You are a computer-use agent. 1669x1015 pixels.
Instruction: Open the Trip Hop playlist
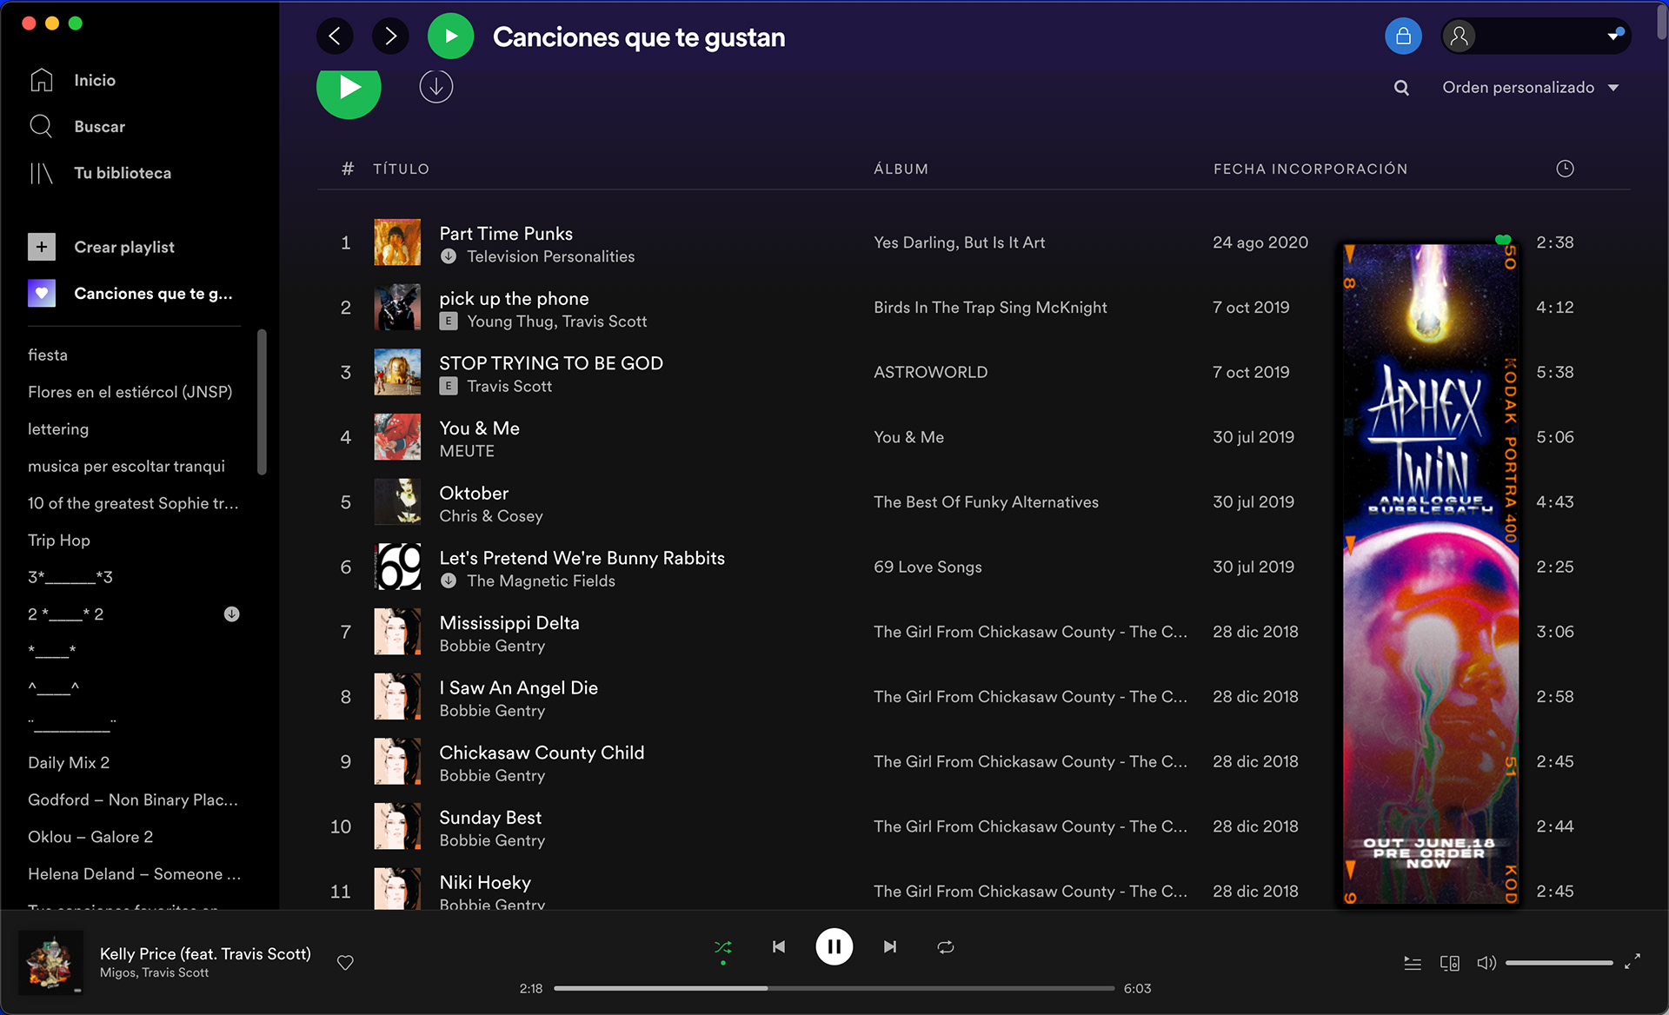pos(59,541)
